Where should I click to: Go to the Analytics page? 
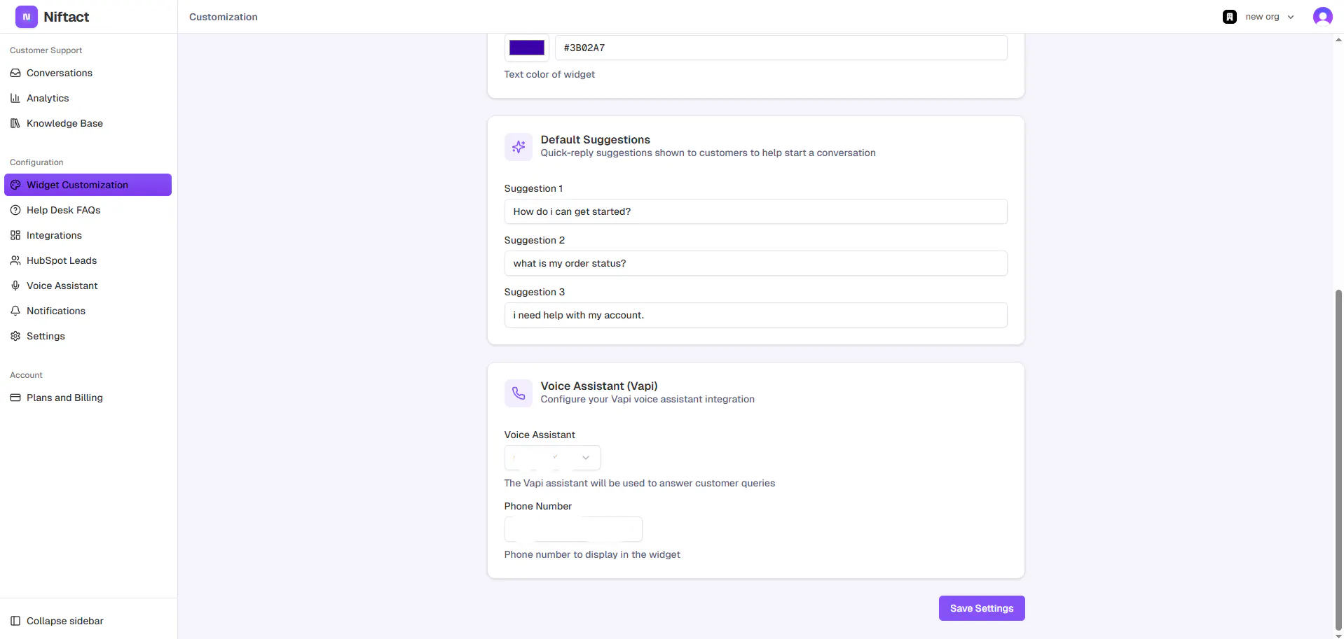point(88,98)
